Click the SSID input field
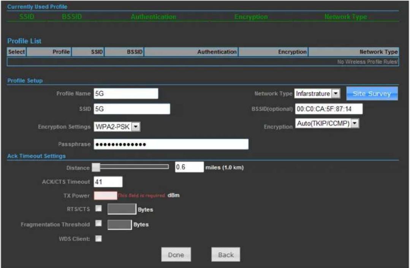Viewport: 410px width, 268px height. point(132,109)
